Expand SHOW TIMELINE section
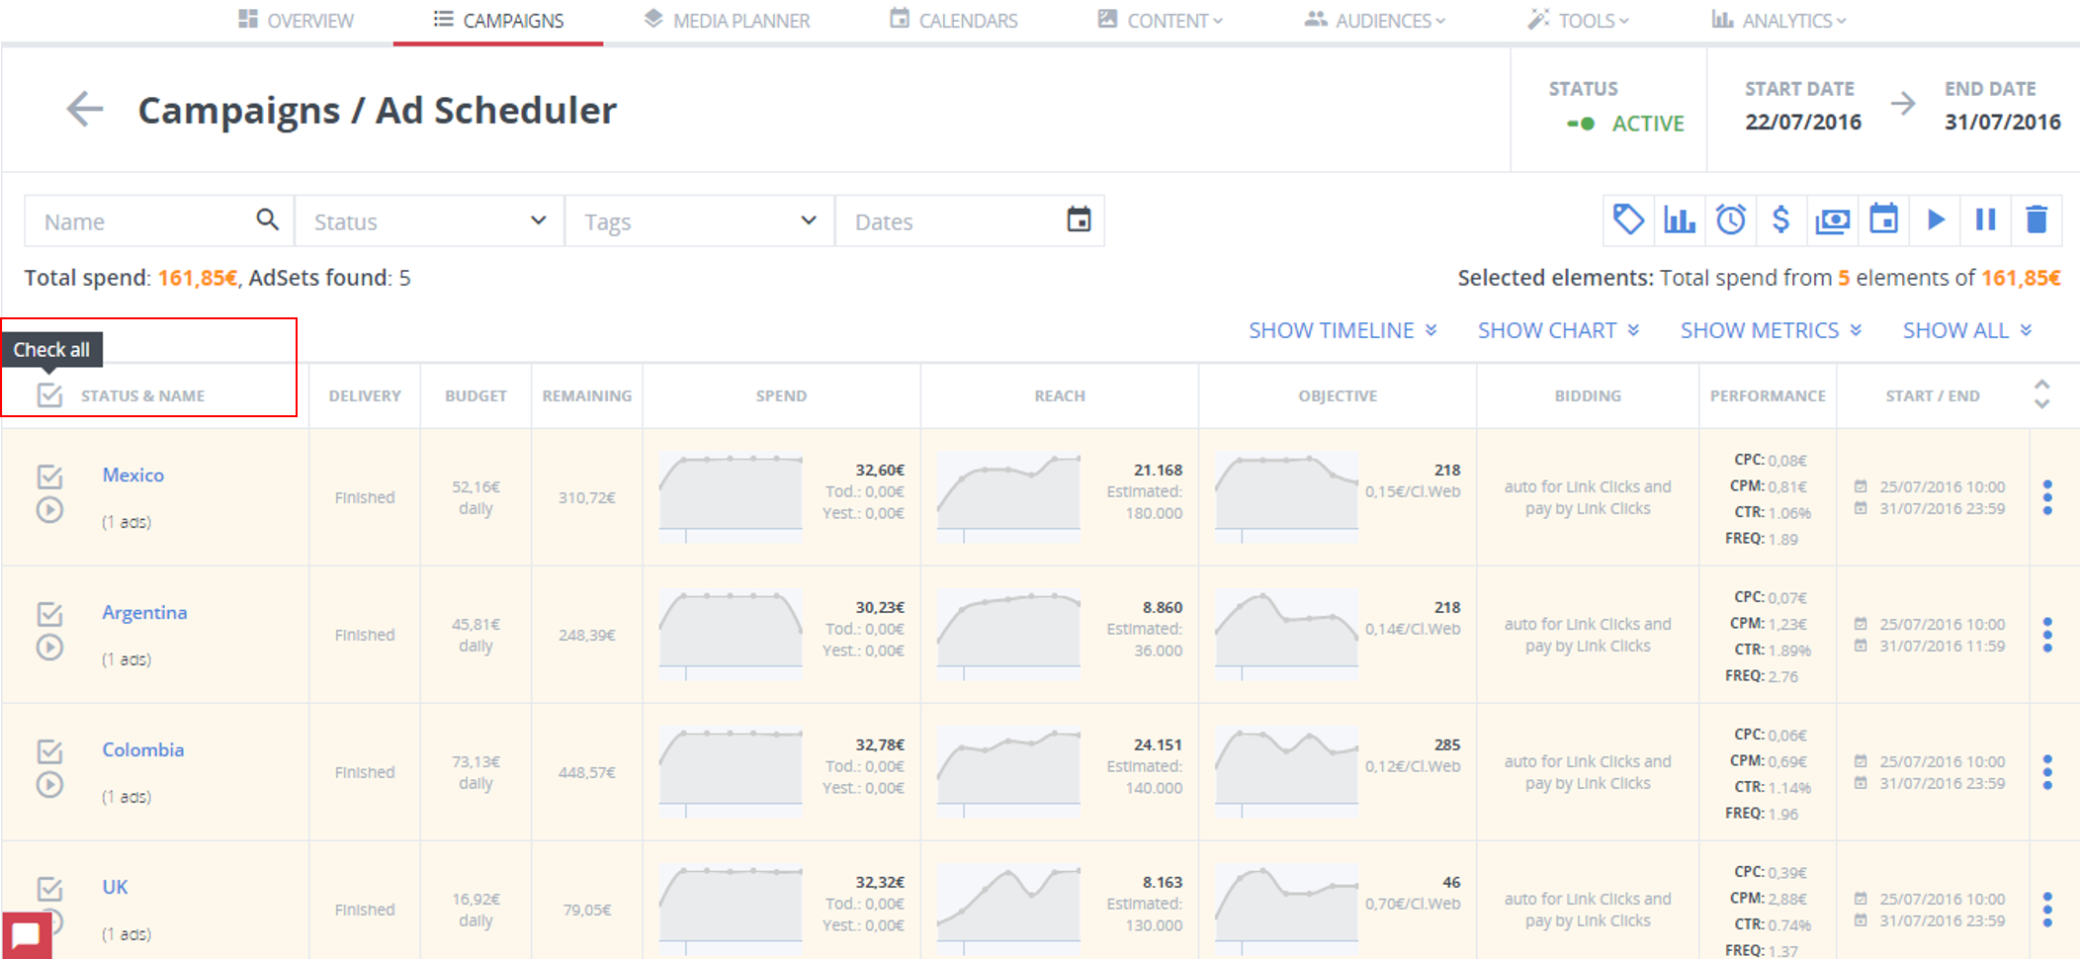This screenshot has height=959, width=2080. (x=1343, y=330)
